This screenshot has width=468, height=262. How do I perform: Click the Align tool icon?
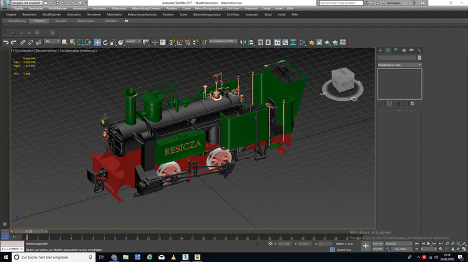point(251,42)
